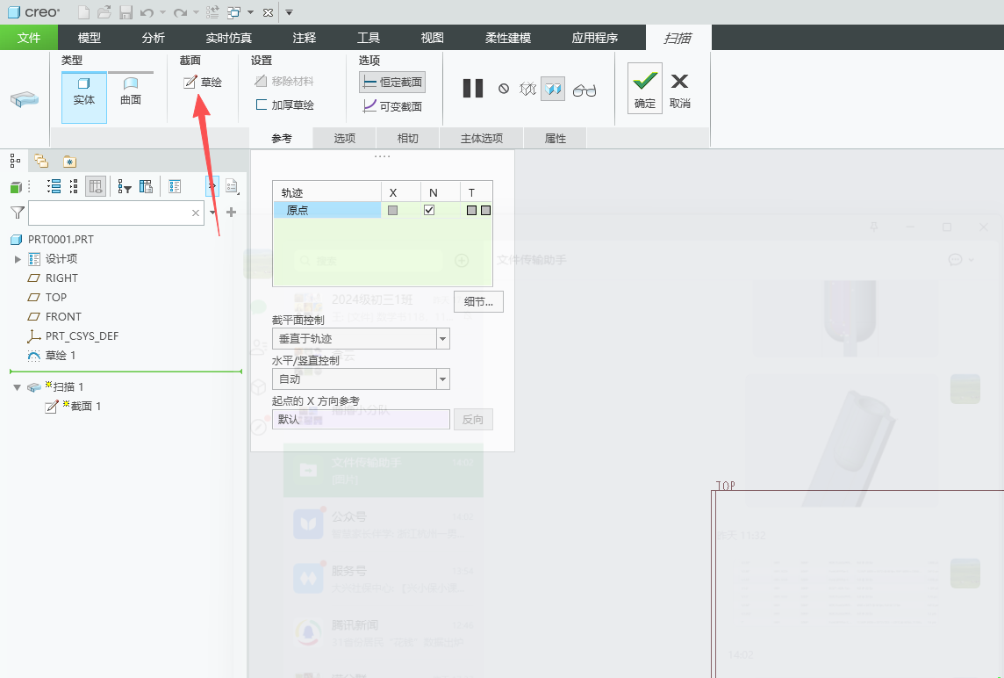The height and width of the screenshot is (678, 1004).
Task: Select the 可变截面 variable section option
Action: coord(392,106)
